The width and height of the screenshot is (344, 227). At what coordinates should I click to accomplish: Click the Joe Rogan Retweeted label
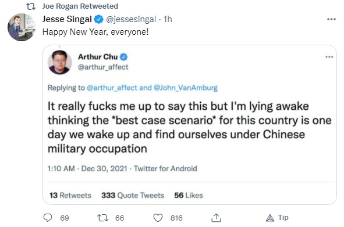coord(80,6)
